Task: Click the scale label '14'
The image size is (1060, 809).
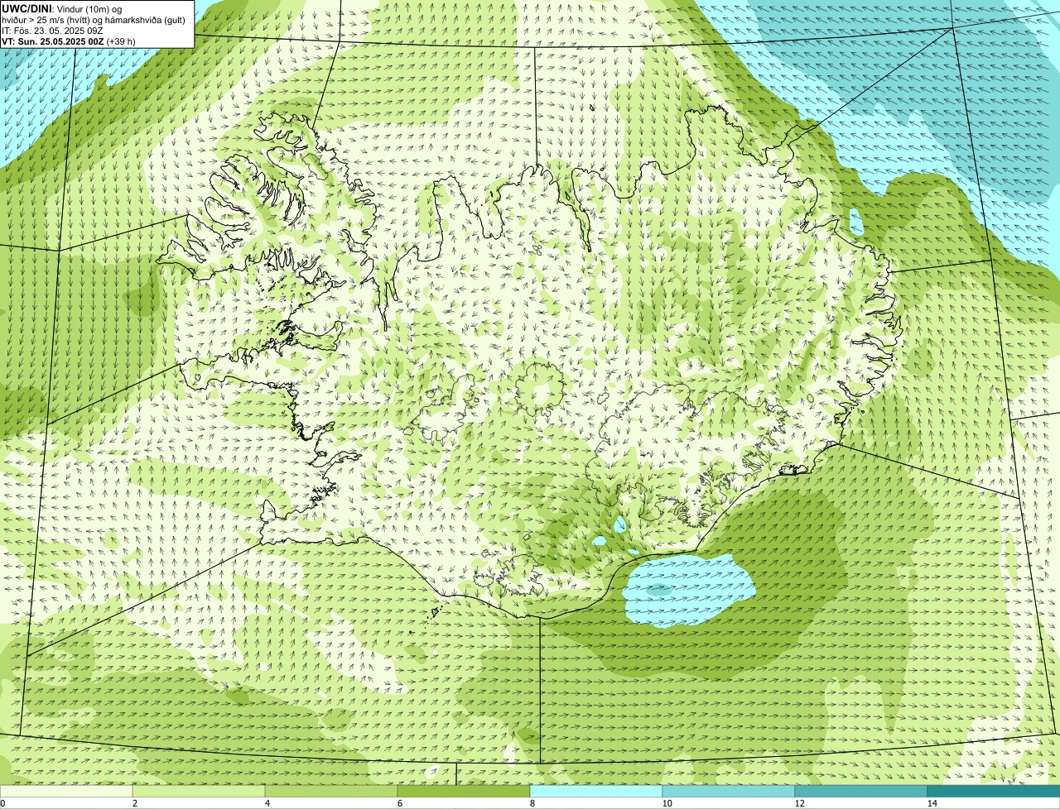Action: [932, 803]
